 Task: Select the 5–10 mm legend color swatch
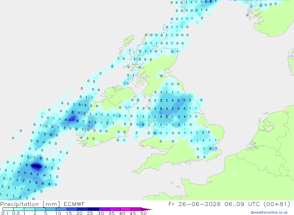(51, 209)
